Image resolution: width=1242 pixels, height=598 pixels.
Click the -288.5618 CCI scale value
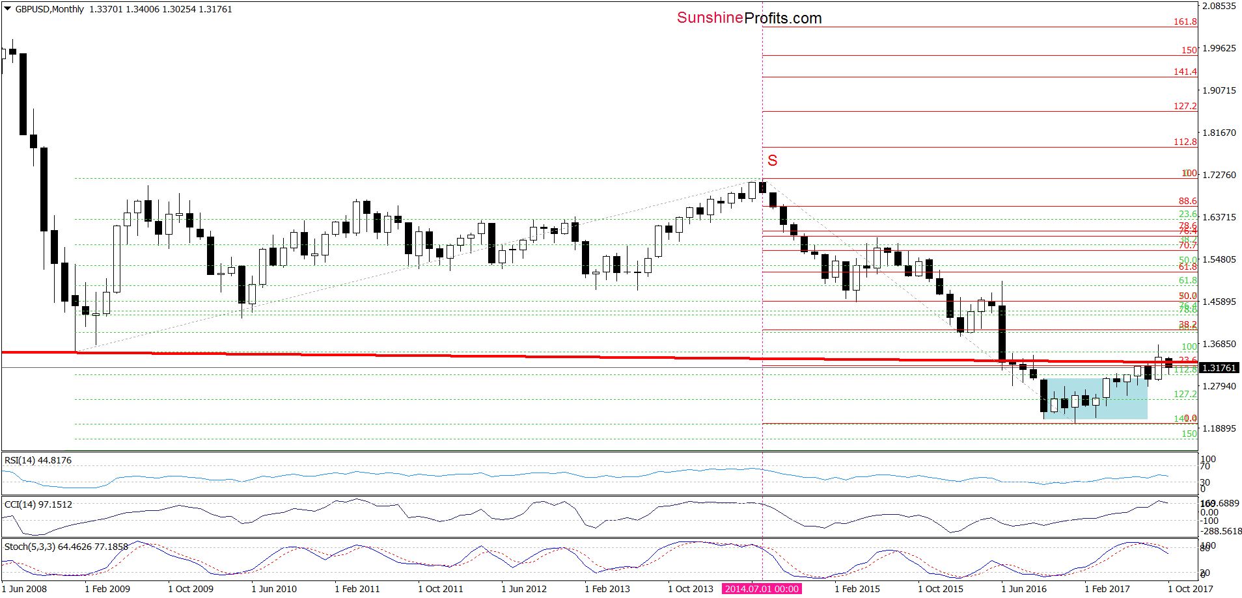point(1221,531)
